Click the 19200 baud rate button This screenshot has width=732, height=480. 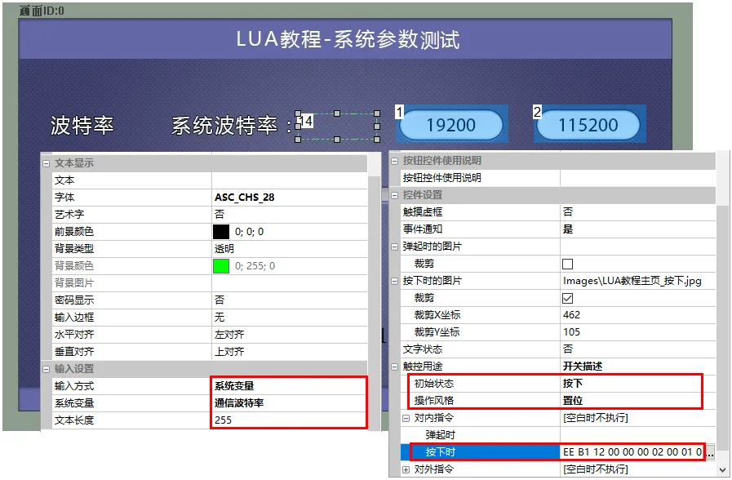coord(450,124)
